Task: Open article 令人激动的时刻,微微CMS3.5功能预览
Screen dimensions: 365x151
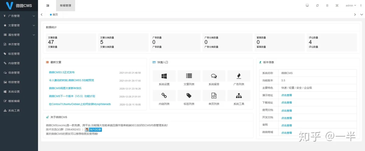Action: (x=71, y=80)
